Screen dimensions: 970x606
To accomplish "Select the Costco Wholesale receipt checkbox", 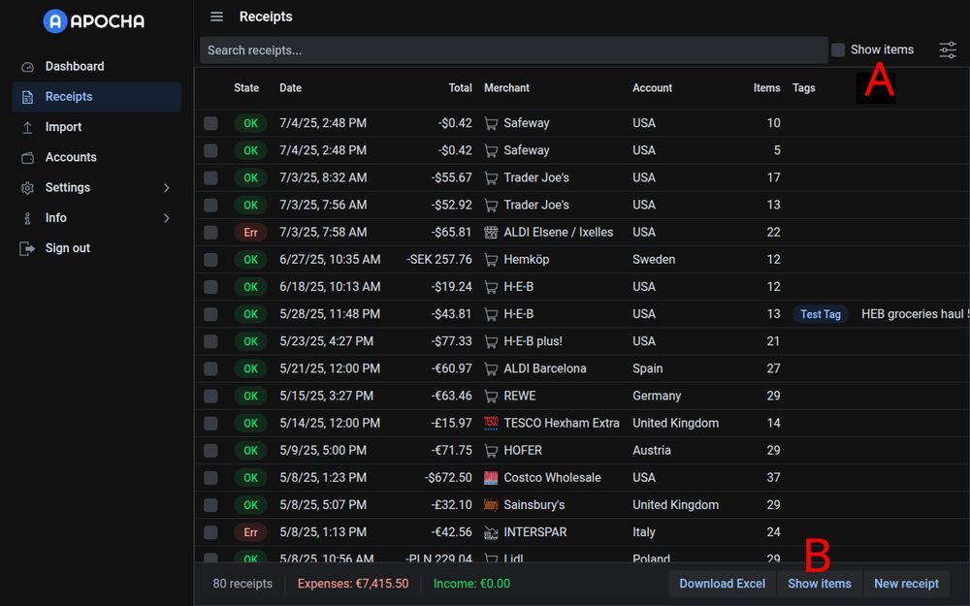I will tap(210, 477).
